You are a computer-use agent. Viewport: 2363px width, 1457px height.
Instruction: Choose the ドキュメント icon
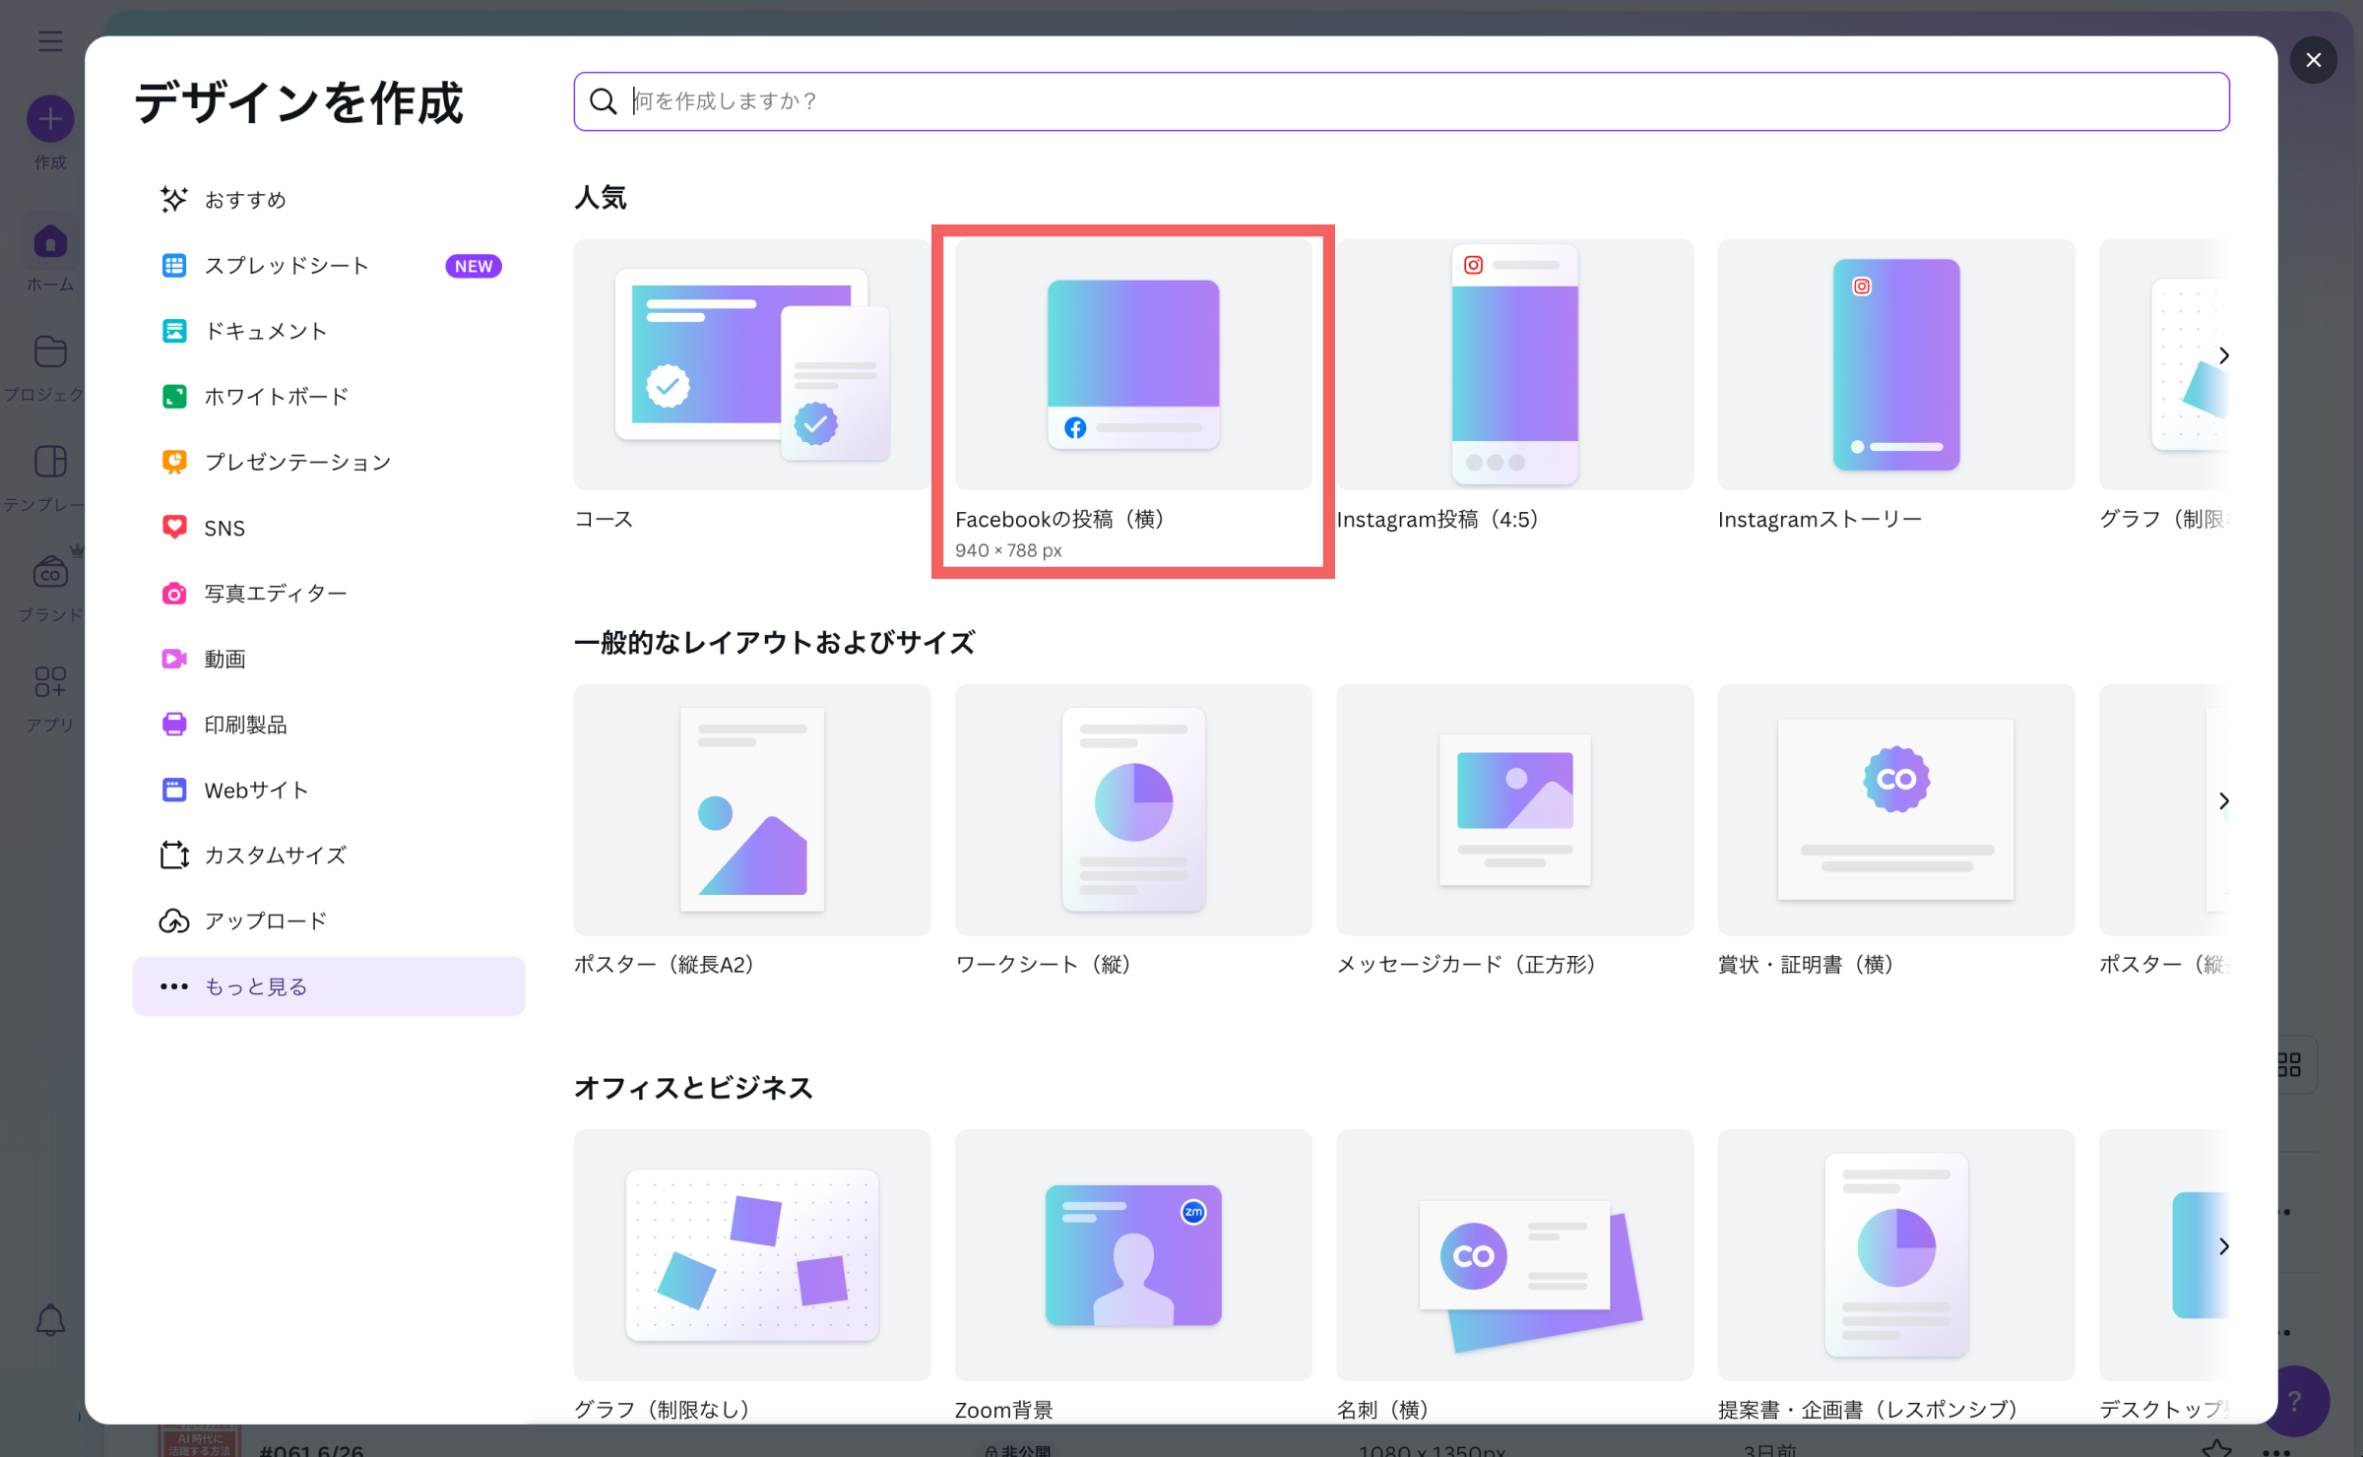pyautogui.click(x=174, y=331)
